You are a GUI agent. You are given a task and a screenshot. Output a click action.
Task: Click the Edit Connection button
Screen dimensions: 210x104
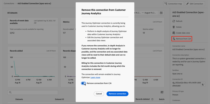point(195,4)
